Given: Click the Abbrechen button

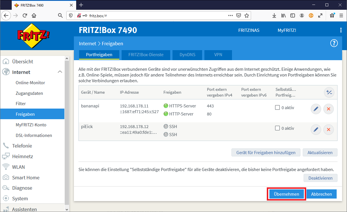Looking at the screenshot, I should 321,194.
